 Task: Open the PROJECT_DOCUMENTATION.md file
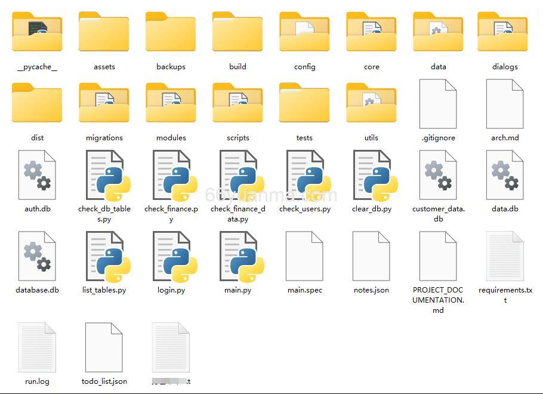(438, 257)
